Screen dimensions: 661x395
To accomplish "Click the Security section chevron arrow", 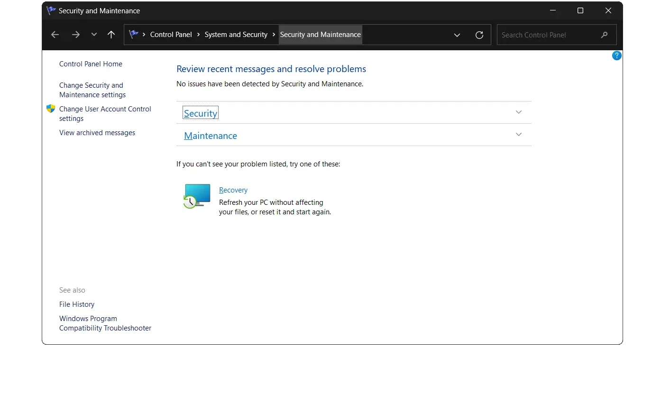I will tap(519, 112).
